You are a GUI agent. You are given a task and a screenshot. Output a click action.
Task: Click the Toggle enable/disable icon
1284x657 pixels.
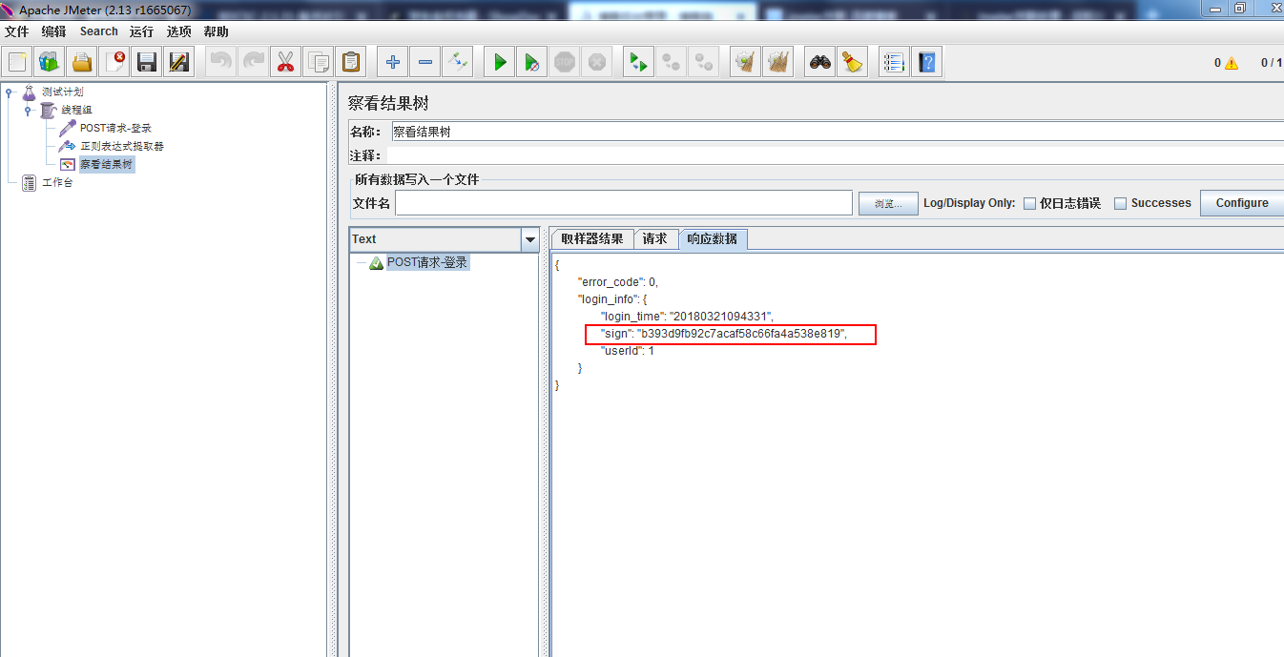pos(457,63)
